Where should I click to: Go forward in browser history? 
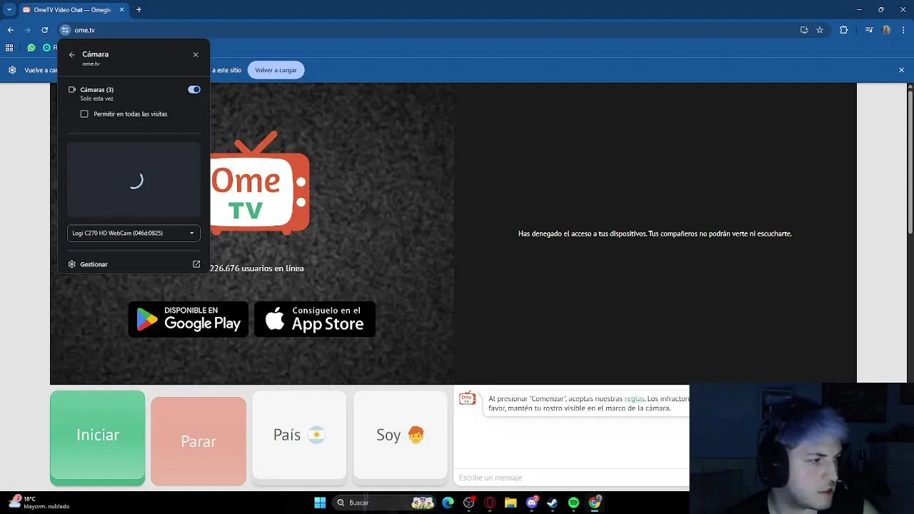pos(27,30)
